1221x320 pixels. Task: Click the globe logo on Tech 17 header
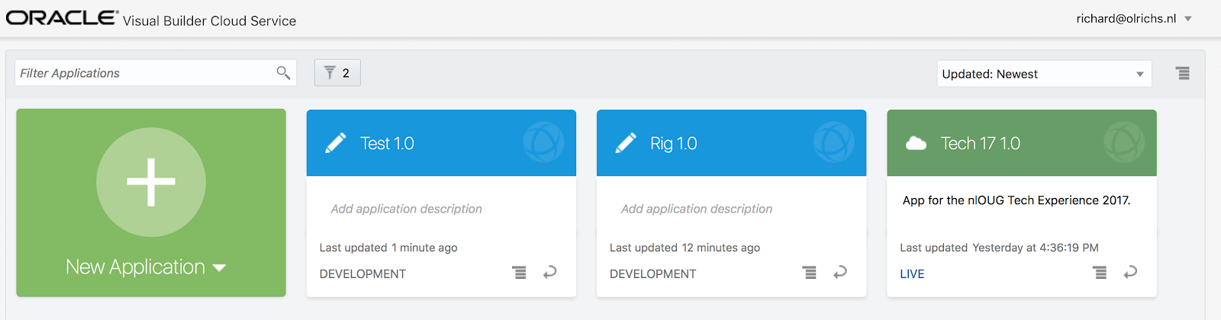1124,142
